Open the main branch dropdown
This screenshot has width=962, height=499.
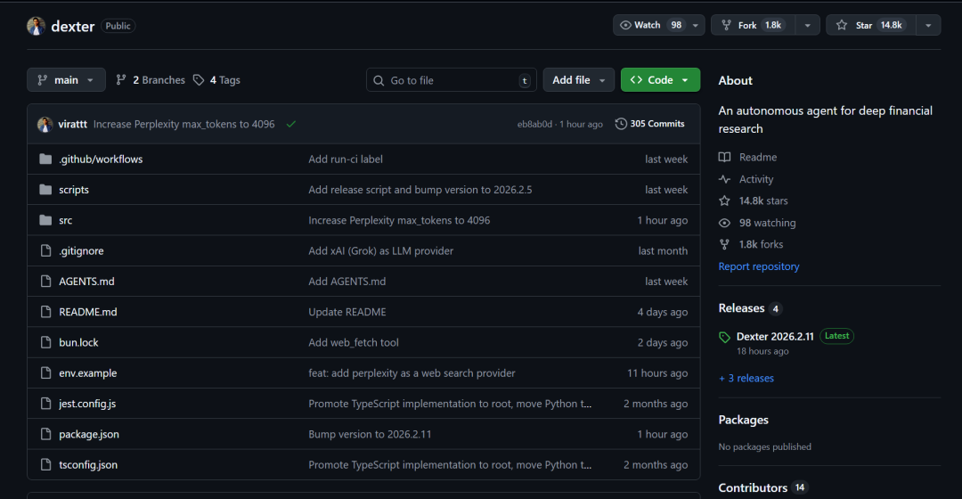click(66, 80)
